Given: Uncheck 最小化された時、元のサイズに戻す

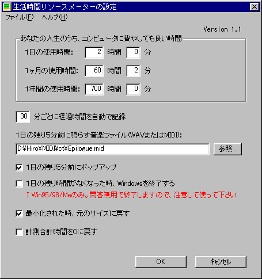Looking at the screenshot, I should coord(19,213).
